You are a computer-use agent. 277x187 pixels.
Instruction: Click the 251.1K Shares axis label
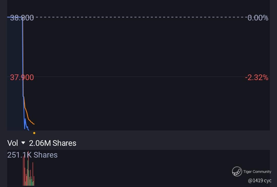coord(32,155)
